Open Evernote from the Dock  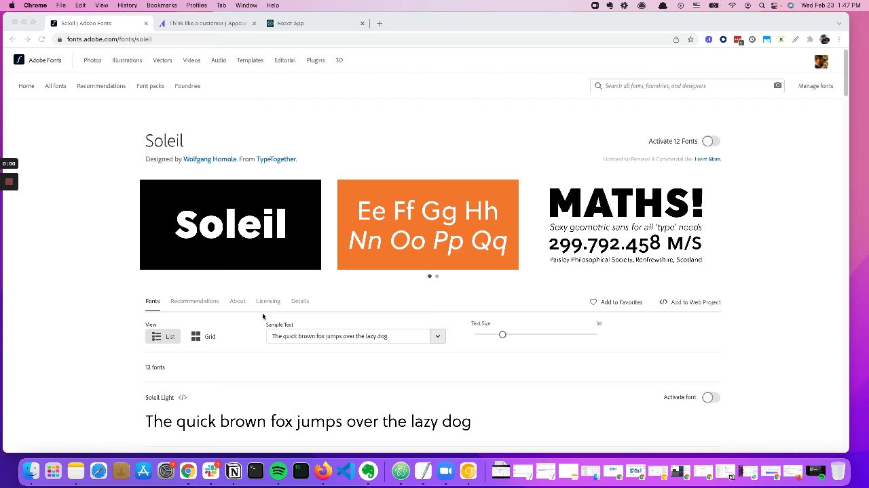pyautogui.click(x=368, y=470)
